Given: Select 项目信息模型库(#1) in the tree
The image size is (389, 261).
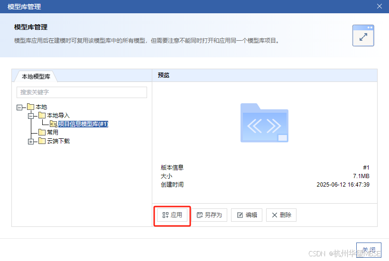Looking at the screenshot, I should point(83,124).
